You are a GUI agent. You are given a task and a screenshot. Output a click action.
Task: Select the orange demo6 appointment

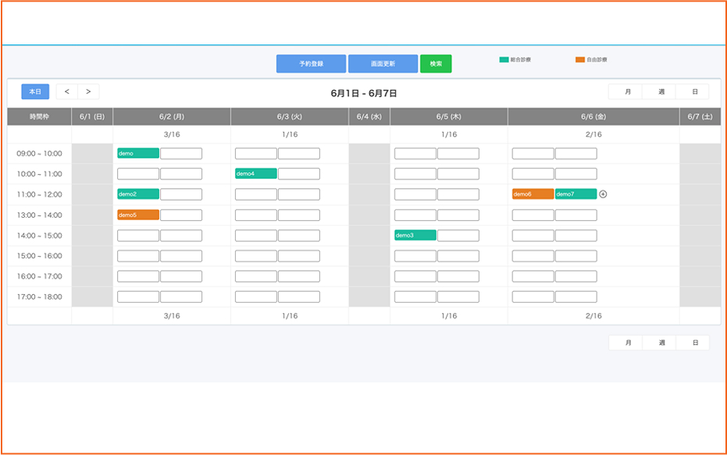pyautogui.click(x=533, y=194)
